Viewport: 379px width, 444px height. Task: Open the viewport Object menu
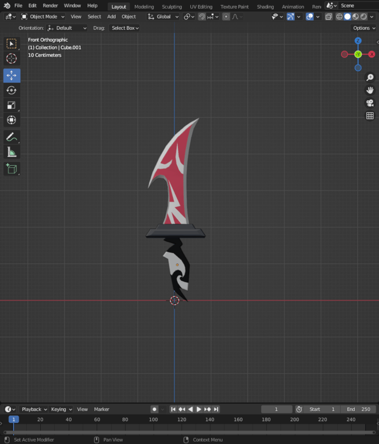tap(128, 17)
